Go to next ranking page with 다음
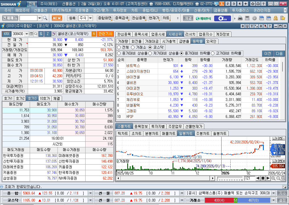289x205 pixels. click(x=279, y=53)
